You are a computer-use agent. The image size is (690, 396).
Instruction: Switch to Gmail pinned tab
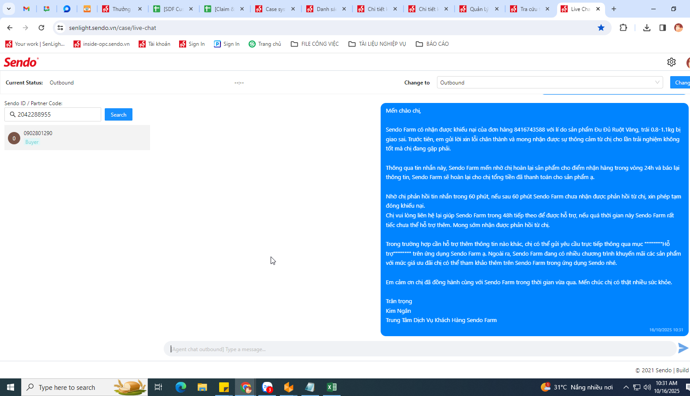(26, 9)
